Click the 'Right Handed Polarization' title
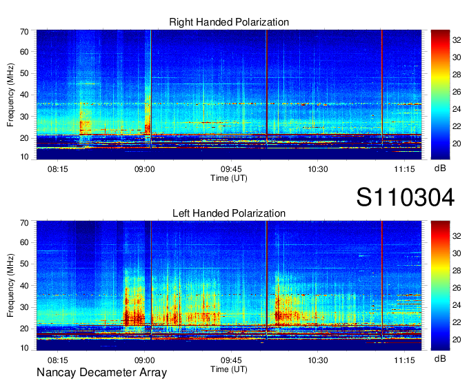The width and height of the screenshot is (469, 381). click(229, 22)
